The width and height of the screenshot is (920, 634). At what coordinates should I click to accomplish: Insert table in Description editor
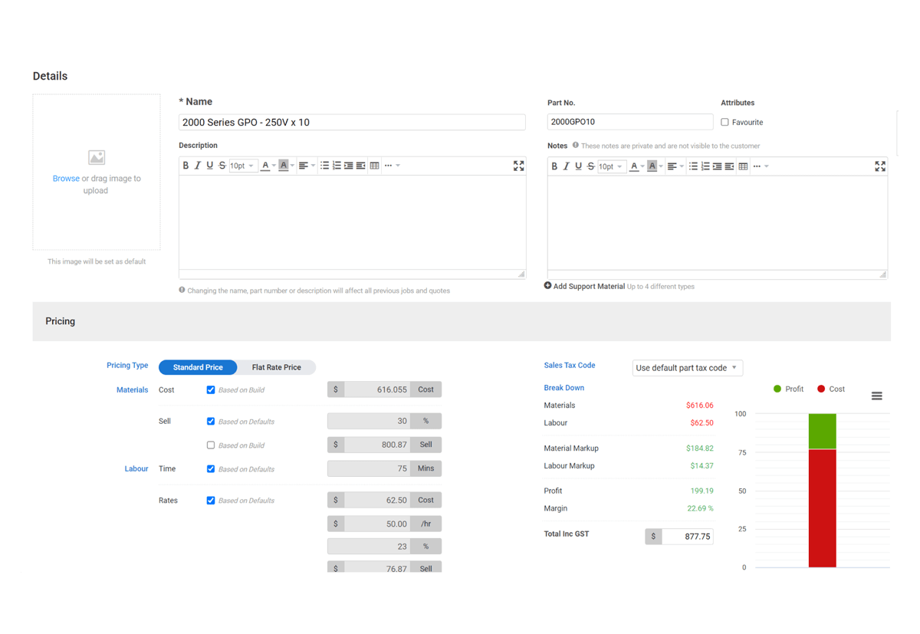374,166
